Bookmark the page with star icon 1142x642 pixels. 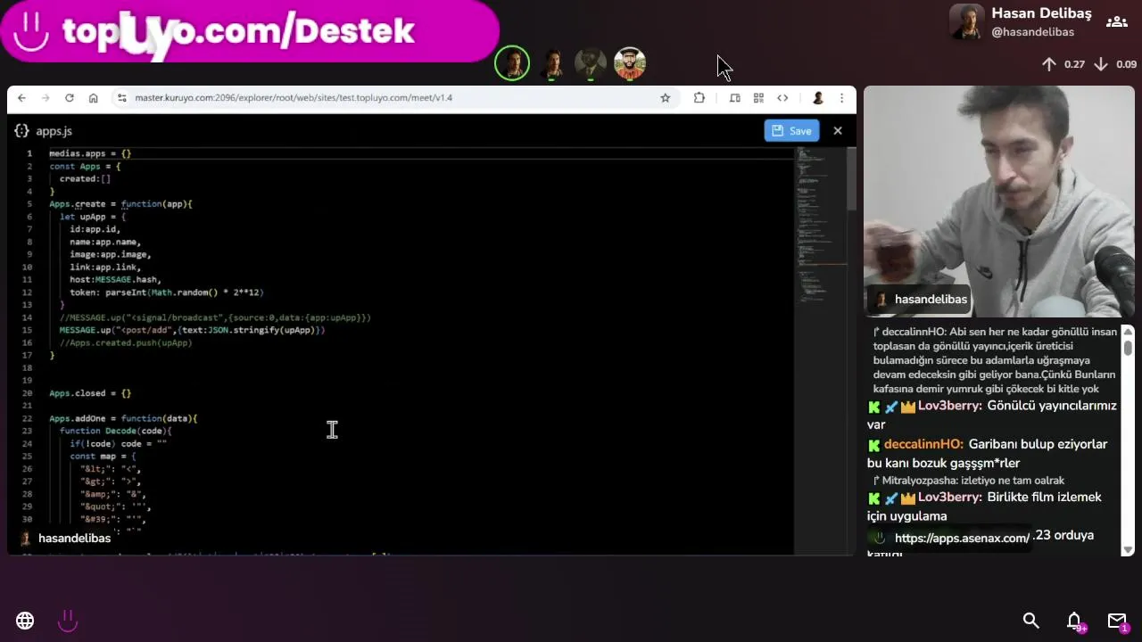pyautogui.click(x=665, y=98)
